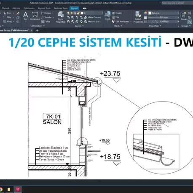193x193 pixels.
Task: Toggle the layer lock padlock icon
Action: click(78, 13)
